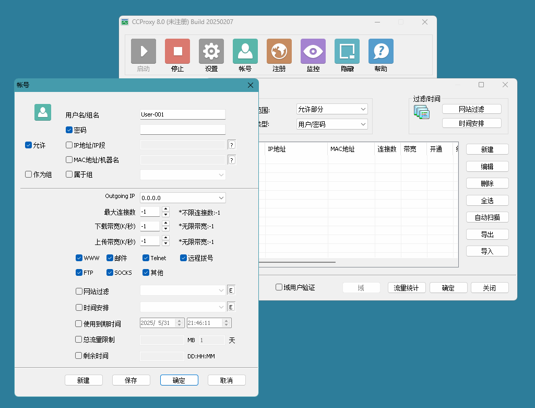This screenshot has width=535, height=408.
Task: Click the E edit button beside 网站过滤
Action: tap(231, 290)
